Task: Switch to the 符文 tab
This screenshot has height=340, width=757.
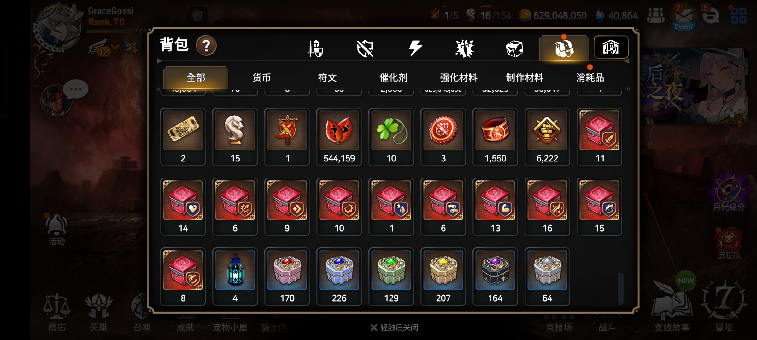Action: 327,77
